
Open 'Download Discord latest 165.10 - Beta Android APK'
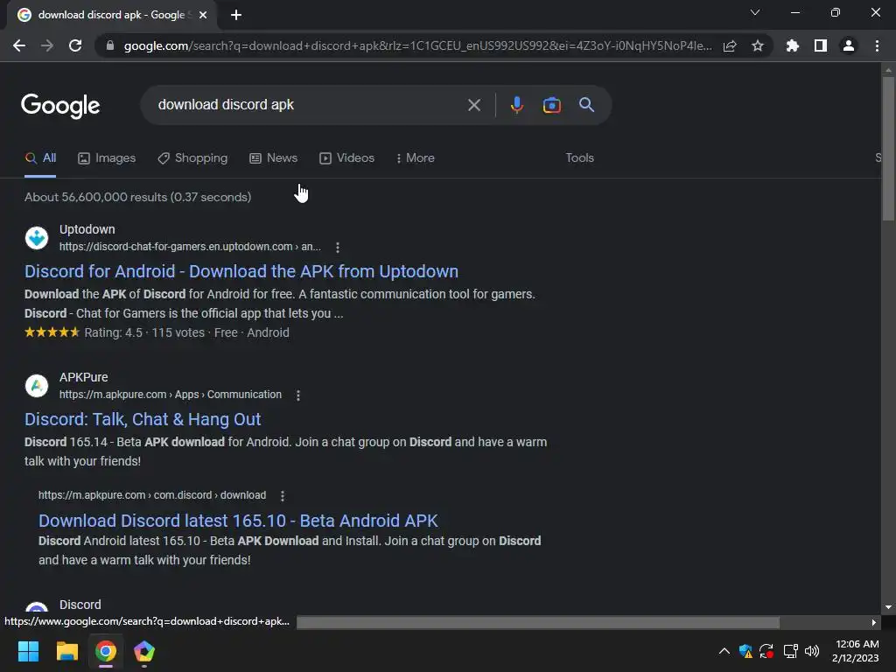238,521
